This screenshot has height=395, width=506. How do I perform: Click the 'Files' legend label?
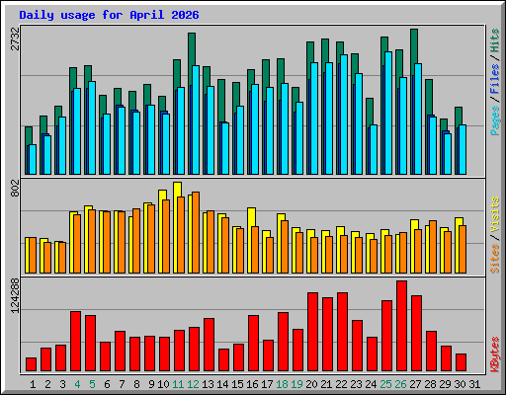coord(495,79)
